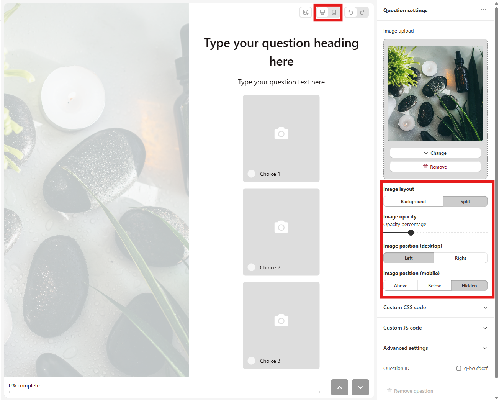
Task: Copy the question ID with the clipboard icon
Action: point(459,368)
